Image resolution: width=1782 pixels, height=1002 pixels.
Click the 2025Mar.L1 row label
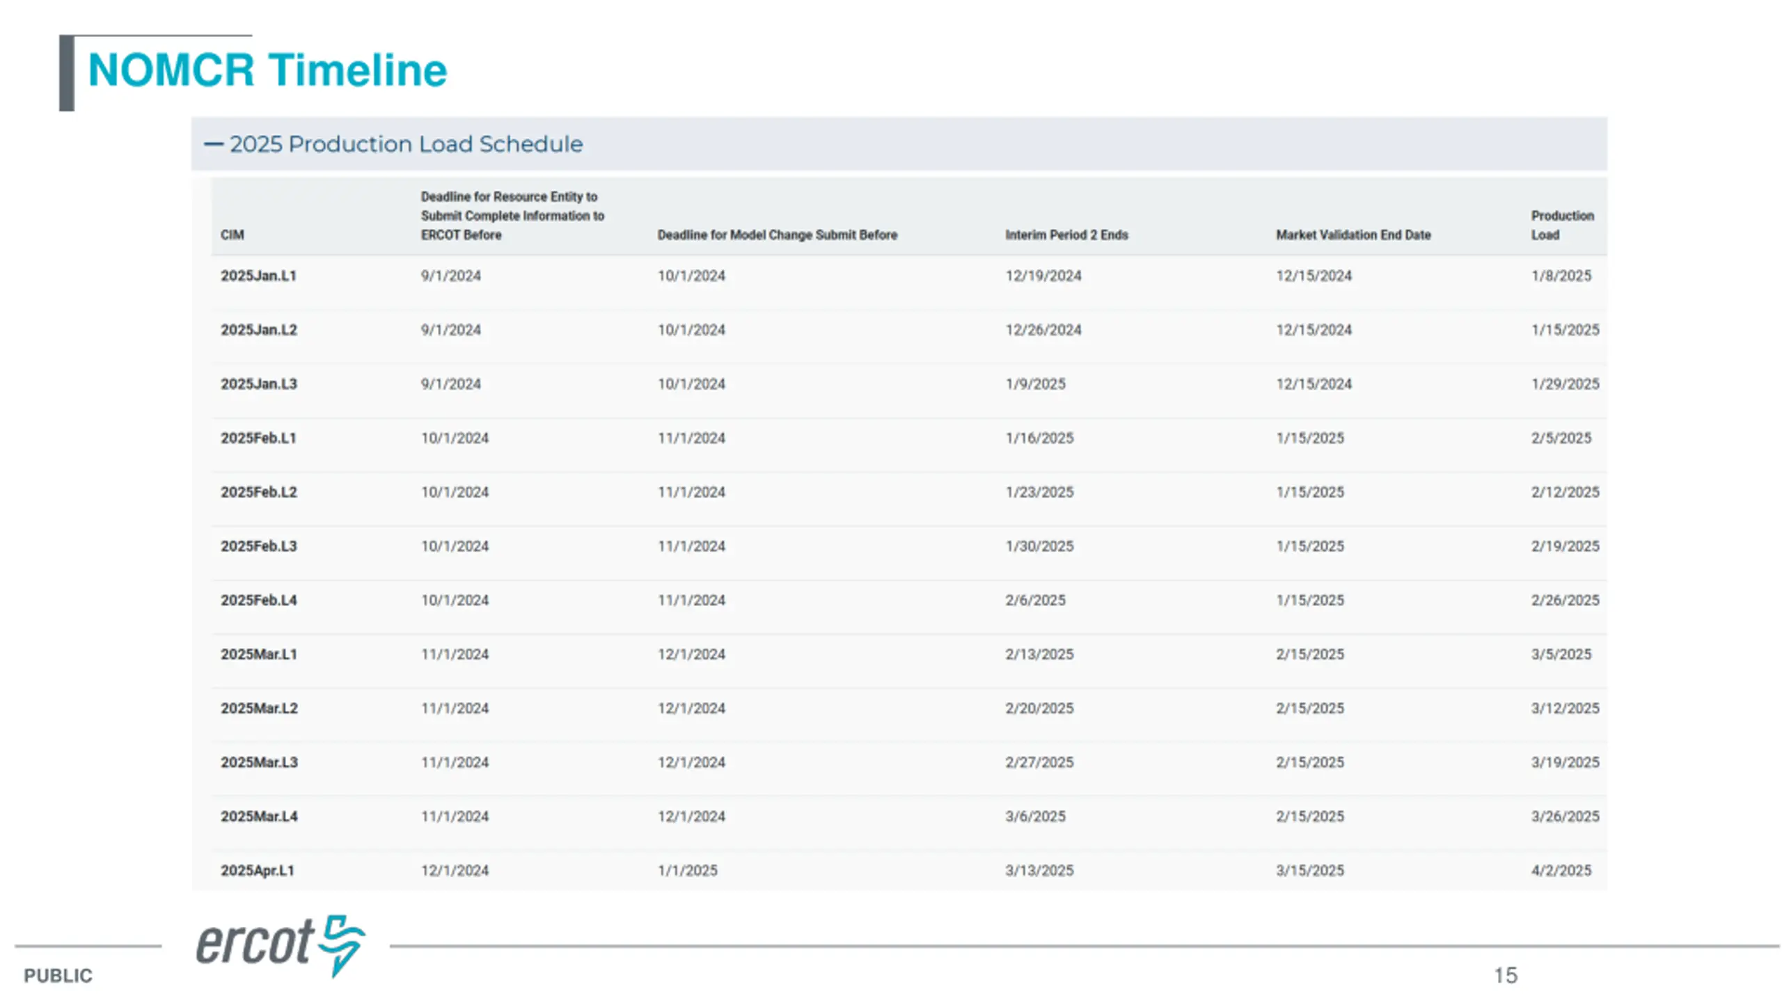pos(258,654)
